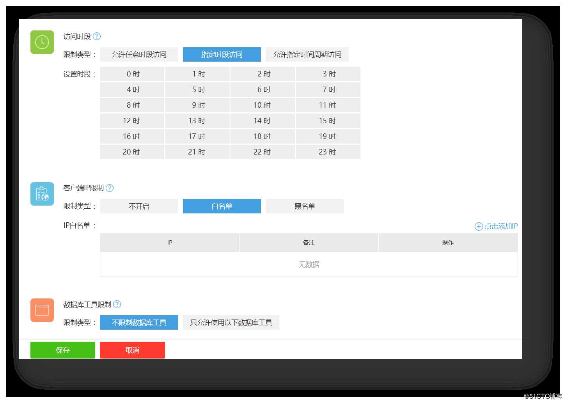Click the green 保存 button
The height and width of the screenshot is (403, 566).
63,350
